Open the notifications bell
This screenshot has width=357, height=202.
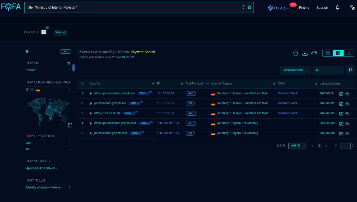coord(338,7)
